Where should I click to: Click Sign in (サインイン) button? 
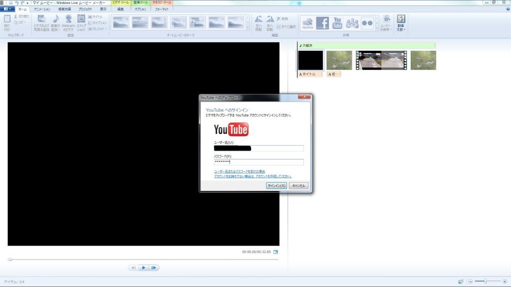[276, 185]
